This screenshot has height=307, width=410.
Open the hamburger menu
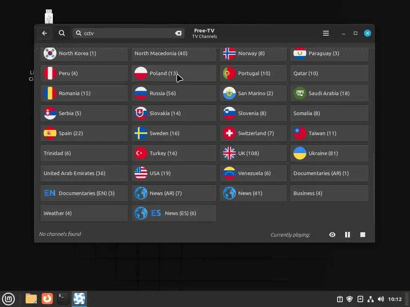(x=326, y=33)
